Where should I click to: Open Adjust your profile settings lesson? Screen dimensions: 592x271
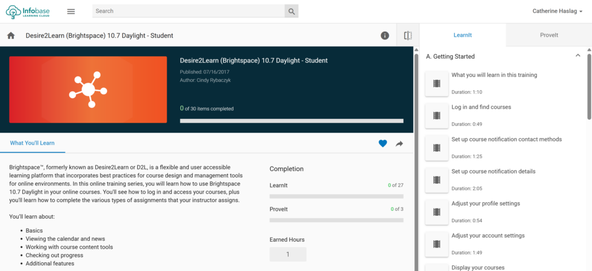[x=485, y=203]
